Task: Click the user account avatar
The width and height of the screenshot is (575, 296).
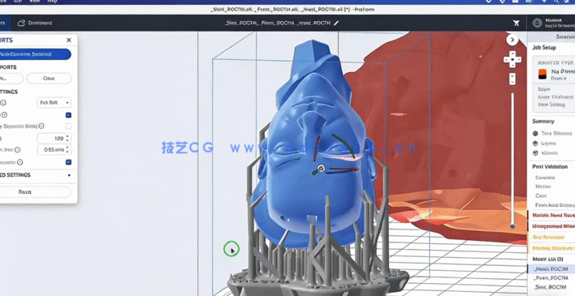Action: 537,23
